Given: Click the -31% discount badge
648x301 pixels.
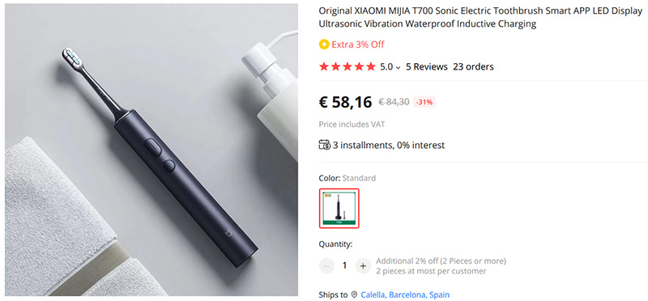Looking at the screenshot, I should tap(424, 102).
